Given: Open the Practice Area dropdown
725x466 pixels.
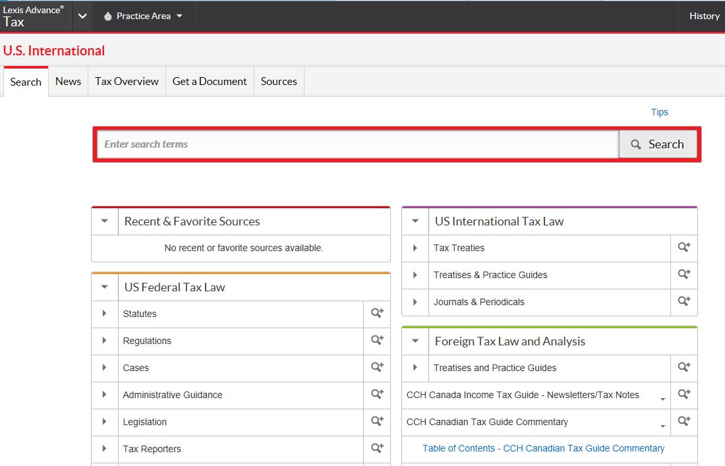Looking at the screenshot, I should point(143,16).
